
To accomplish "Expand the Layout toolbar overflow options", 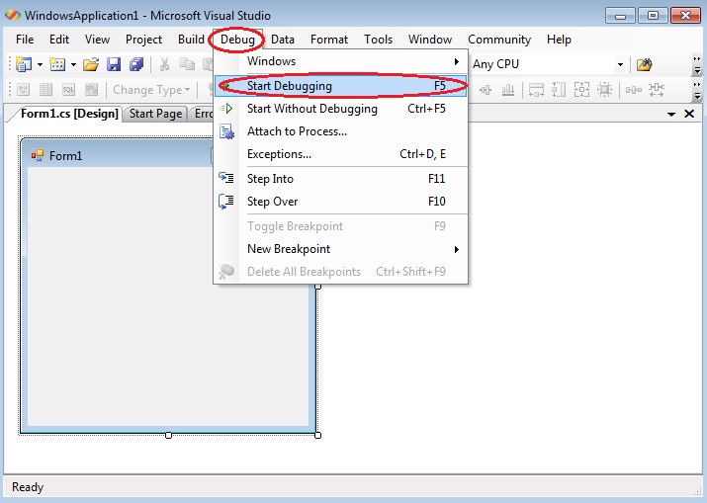I will click(697, 90).
